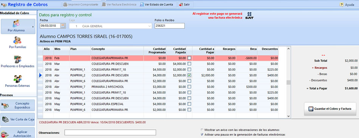The height and width of the screenshot is (138, 359).
Task: Check the Abr PLNPRIM_1 row checkbox
Action: [189, 70]
